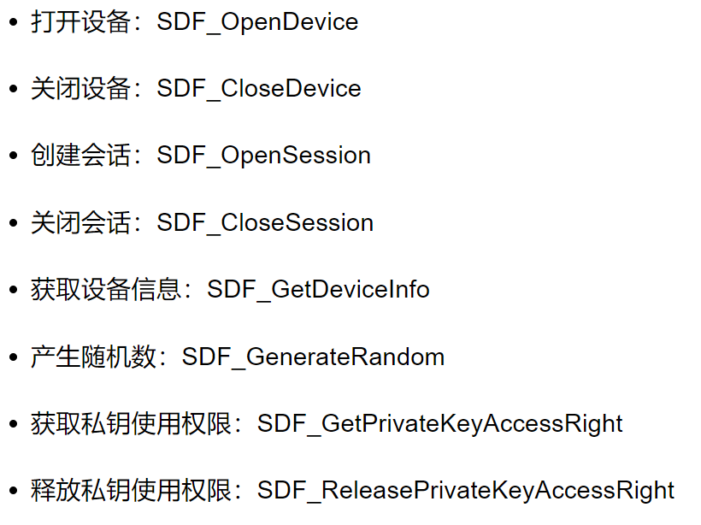Click on SDF_ReleasePrivateKeyAccessRight text
Screen dimensions: 701x525
pos(466,491)
